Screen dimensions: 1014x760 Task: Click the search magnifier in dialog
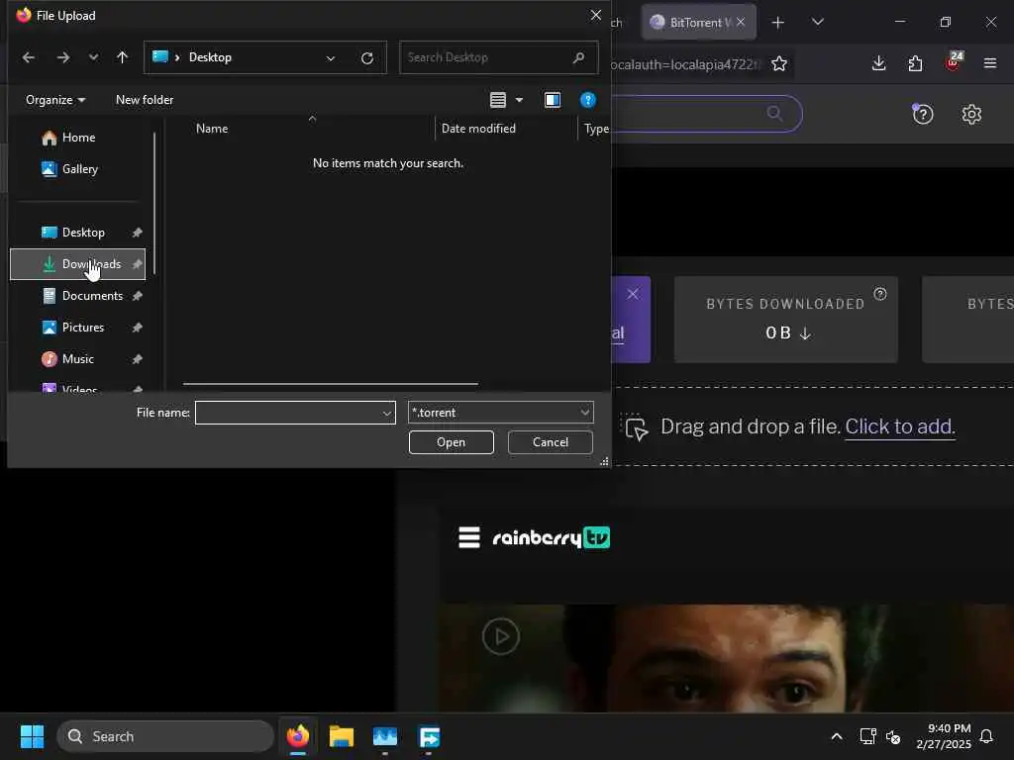[578, 57]
